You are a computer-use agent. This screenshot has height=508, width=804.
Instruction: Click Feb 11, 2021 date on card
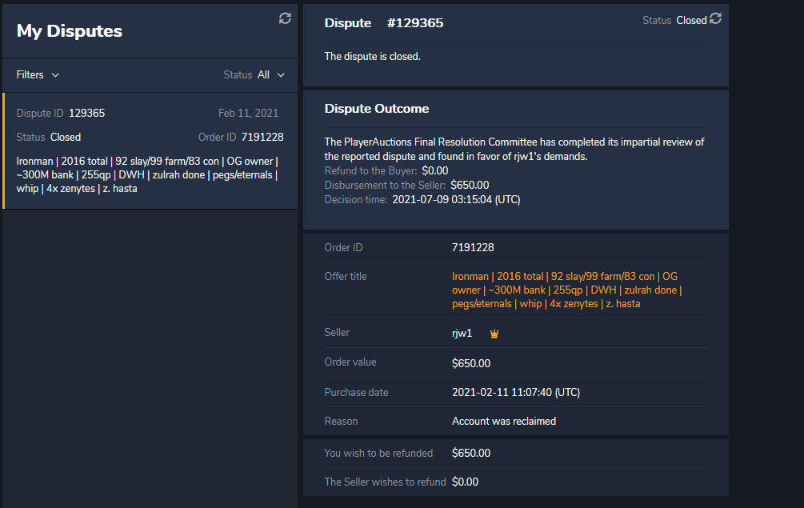248,114
